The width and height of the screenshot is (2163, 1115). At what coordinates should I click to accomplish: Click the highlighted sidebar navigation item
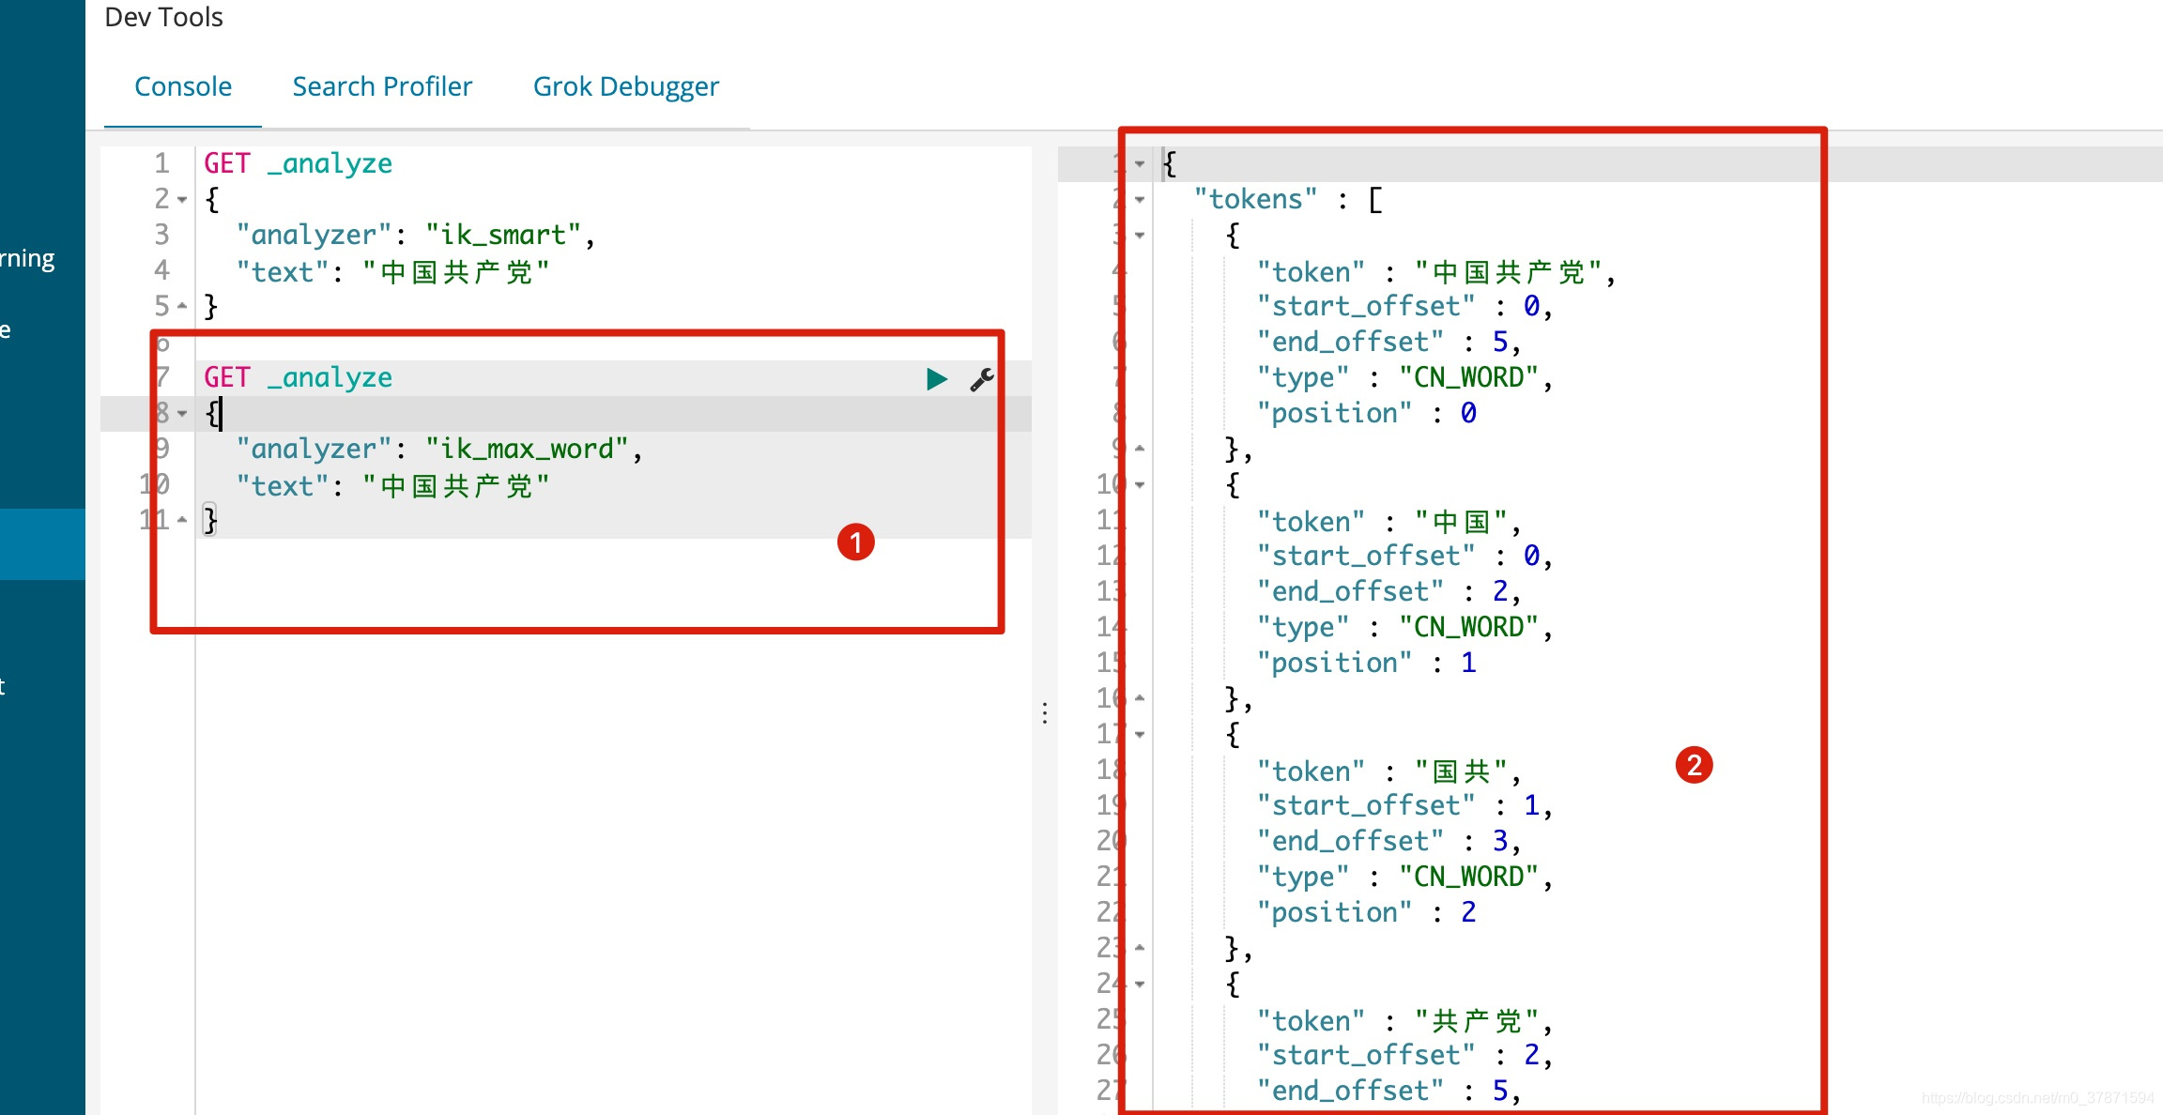[42, 544]
